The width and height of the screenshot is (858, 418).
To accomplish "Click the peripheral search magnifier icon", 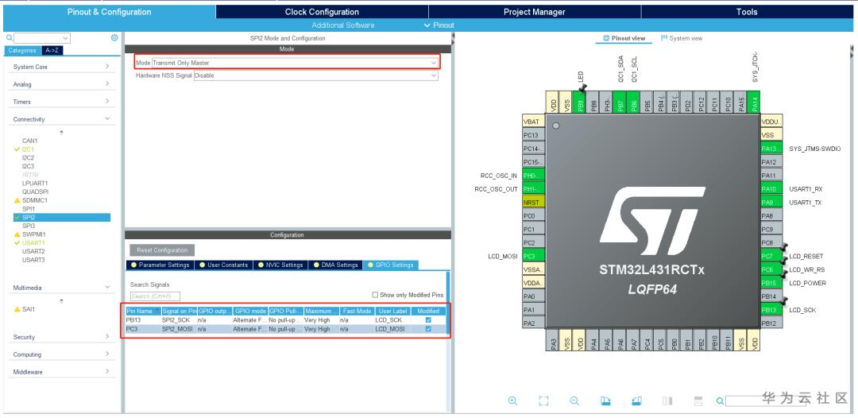I will pos(10,38).
